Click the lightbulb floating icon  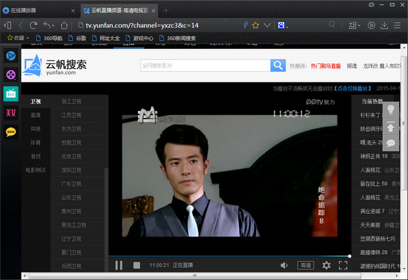coord(391,110)
